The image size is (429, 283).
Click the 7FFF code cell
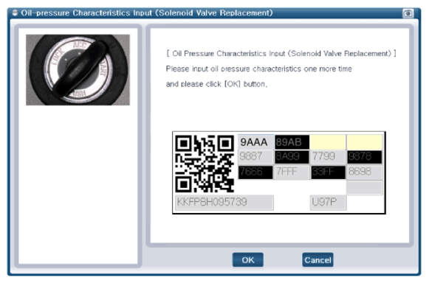(x=292, y=172)
